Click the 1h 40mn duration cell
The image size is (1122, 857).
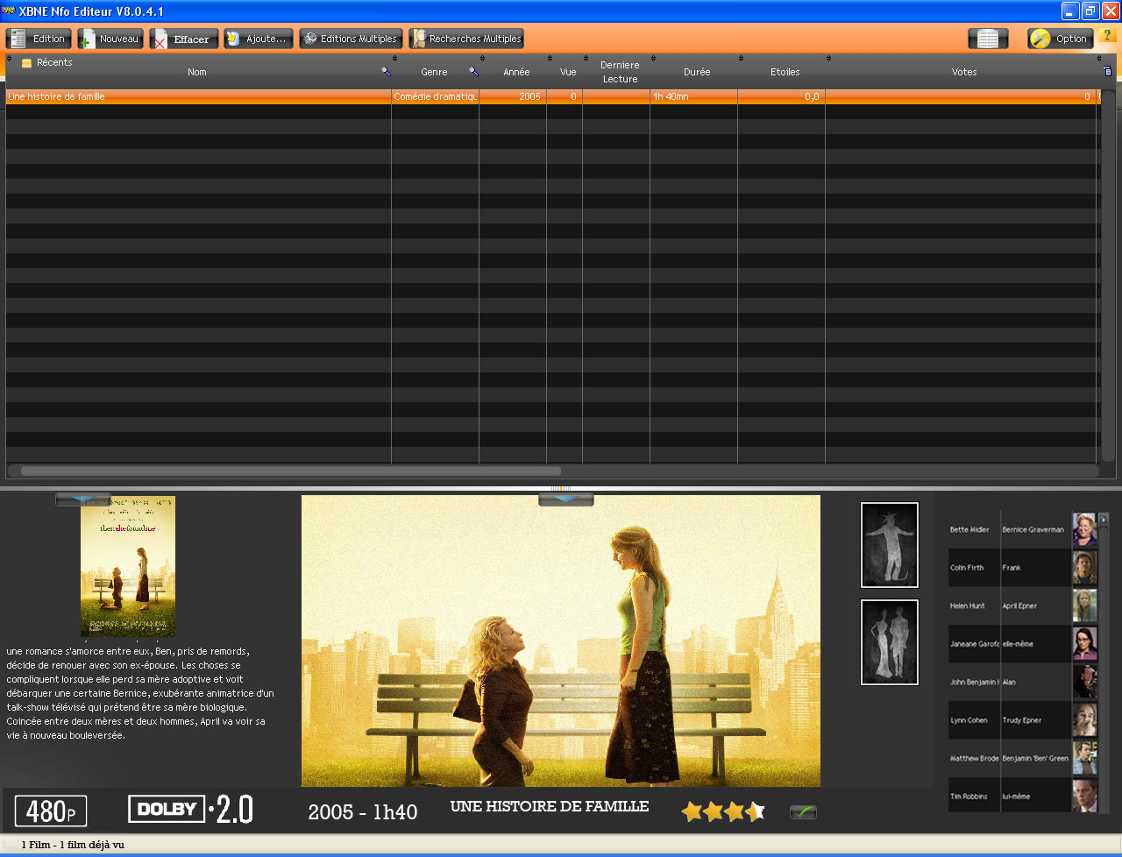coord(693,96)
